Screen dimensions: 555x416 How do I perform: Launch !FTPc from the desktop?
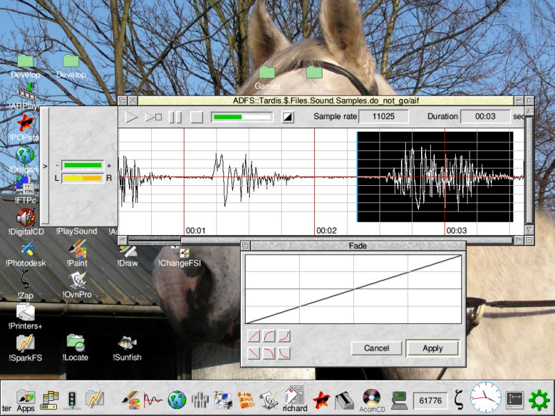[25, 190]
